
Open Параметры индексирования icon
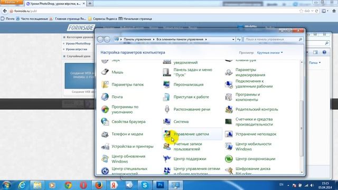click(x=229, y=72)
